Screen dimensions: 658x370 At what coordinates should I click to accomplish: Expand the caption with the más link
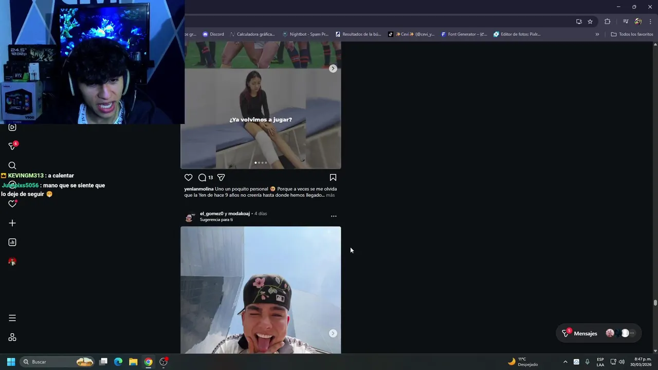point(330,195)
